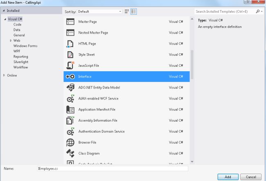Viewport: 266px width, 181px height.
Task: Open the search options dropdown arrow
Action: pos(262,11)
